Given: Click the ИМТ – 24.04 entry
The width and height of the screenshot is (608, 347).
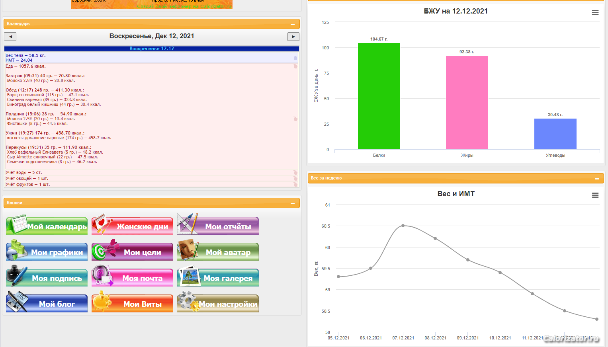Looking at the screenshot, I should (x=19, y=60).
